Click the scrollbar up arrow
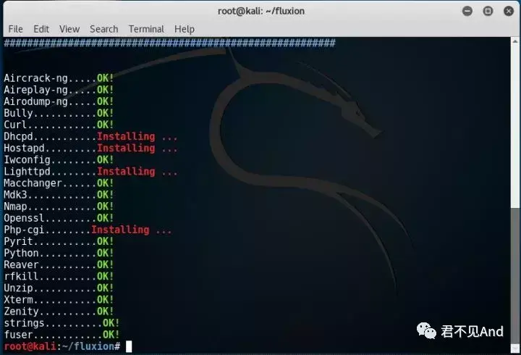Image resolution: width=521 pixels, height=355 pixels. [x=515, y=41]
